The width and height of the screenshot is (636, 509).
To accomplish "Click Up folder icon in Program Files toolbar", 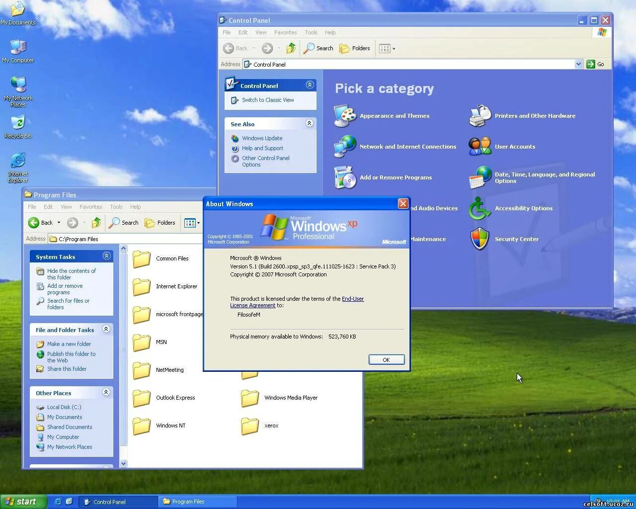I will point(96,223).
